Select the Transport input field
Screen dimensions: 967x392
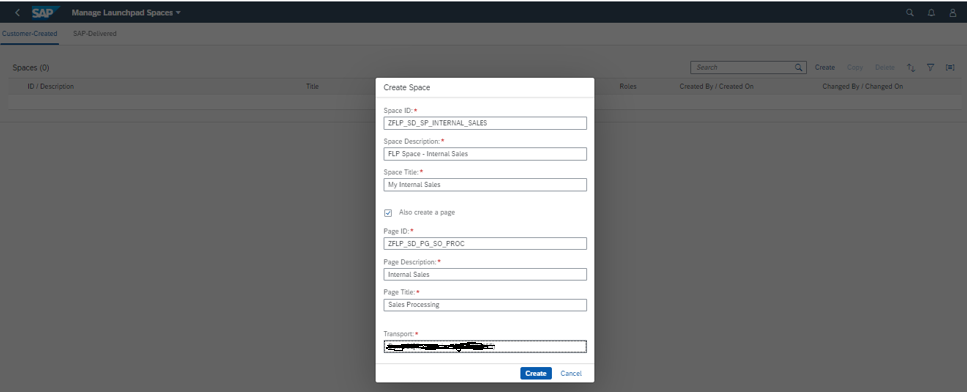tap(484, 346)
